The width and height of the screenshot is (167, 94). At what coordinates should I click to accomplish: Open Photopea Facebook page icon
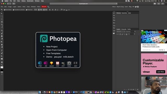click(138, 7)
